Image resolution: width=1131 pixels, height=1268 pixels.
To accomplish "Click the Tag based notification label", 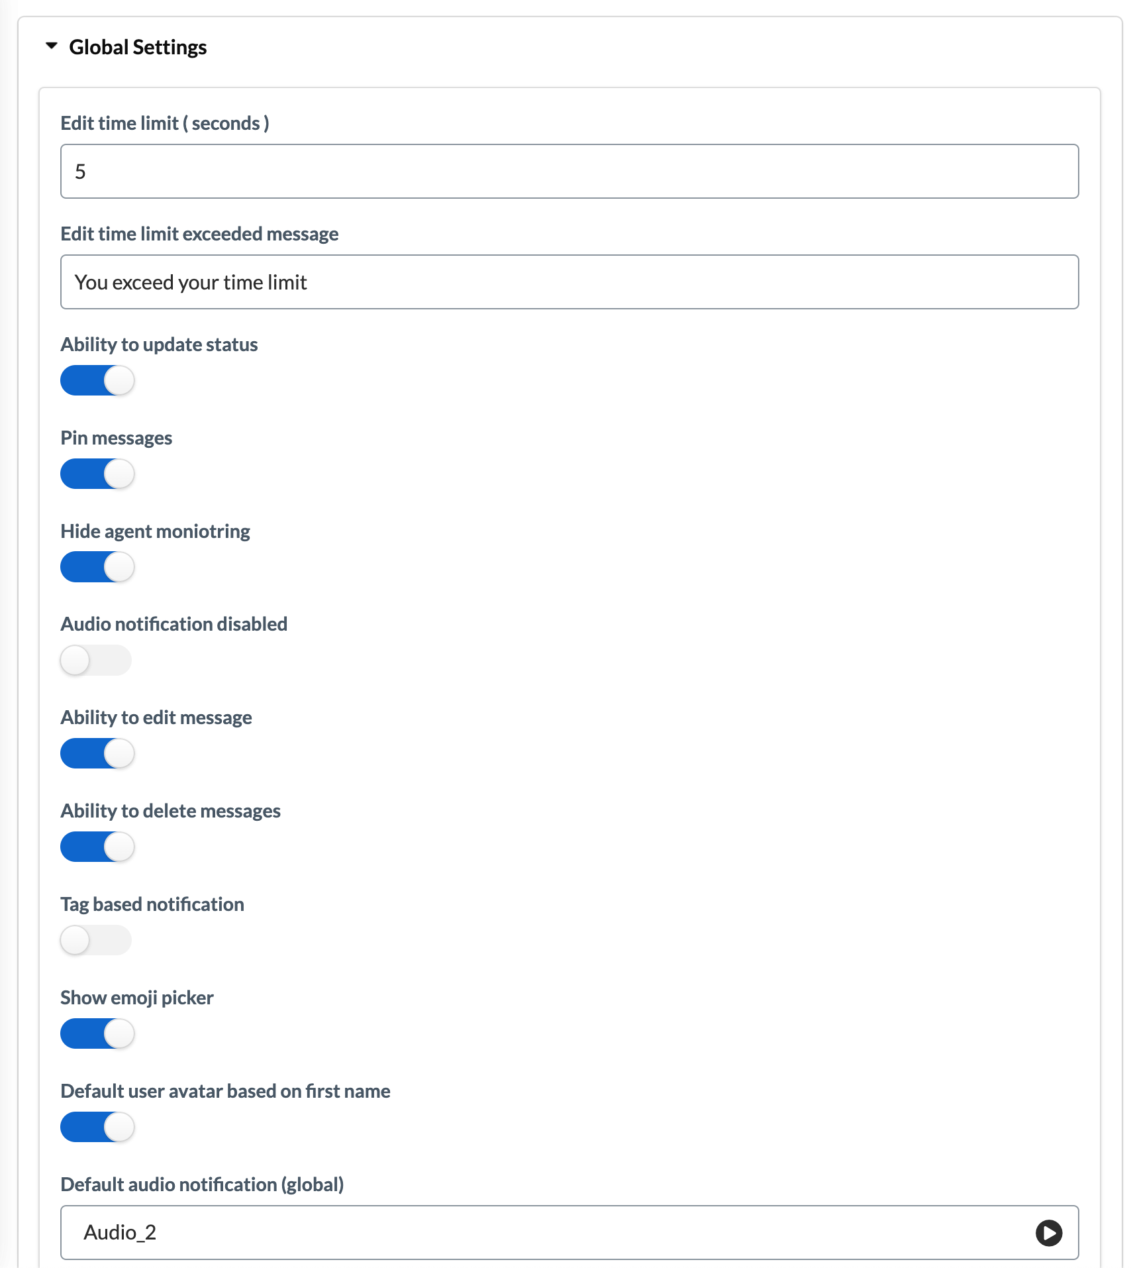I will (152, 904).
